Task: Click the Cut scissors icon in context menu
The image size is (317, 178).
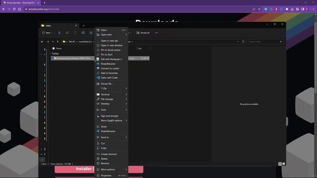Action: [98, 143]
